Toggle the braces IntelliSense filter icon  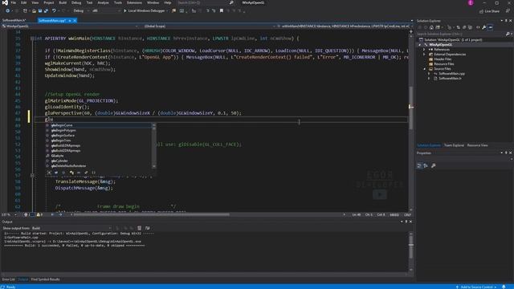point(93,173)
